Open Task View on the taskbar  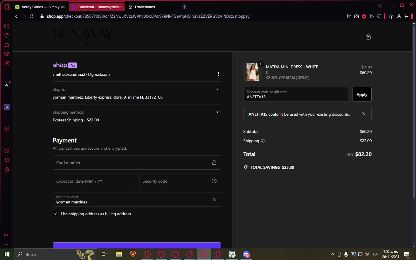pos(104,254)
